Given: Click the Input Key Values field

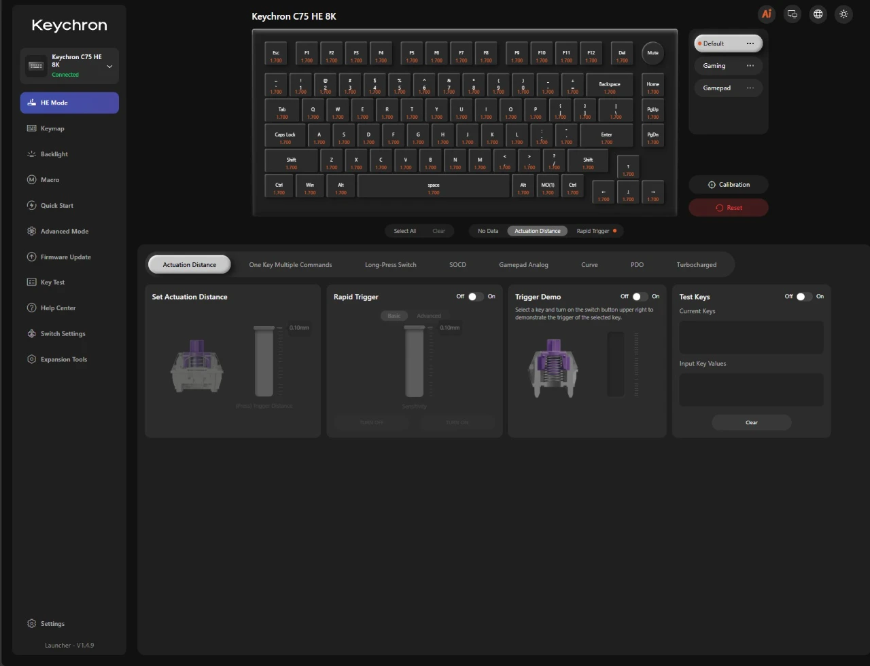Looking at the screenshot, I should click(x=752, y=390).
